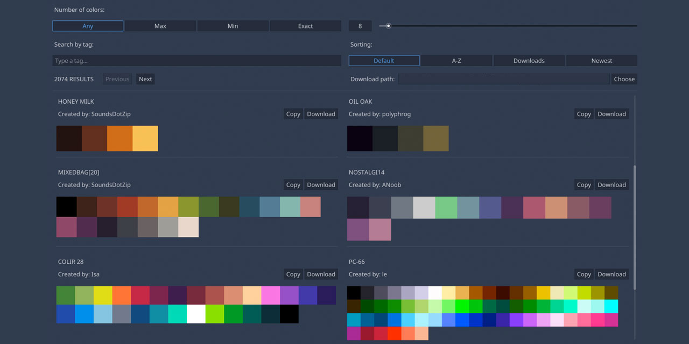Copy the COLIR 28 palette
Image resolution: width=689 pixels, height=344 pixels.
tap(293, 274)
